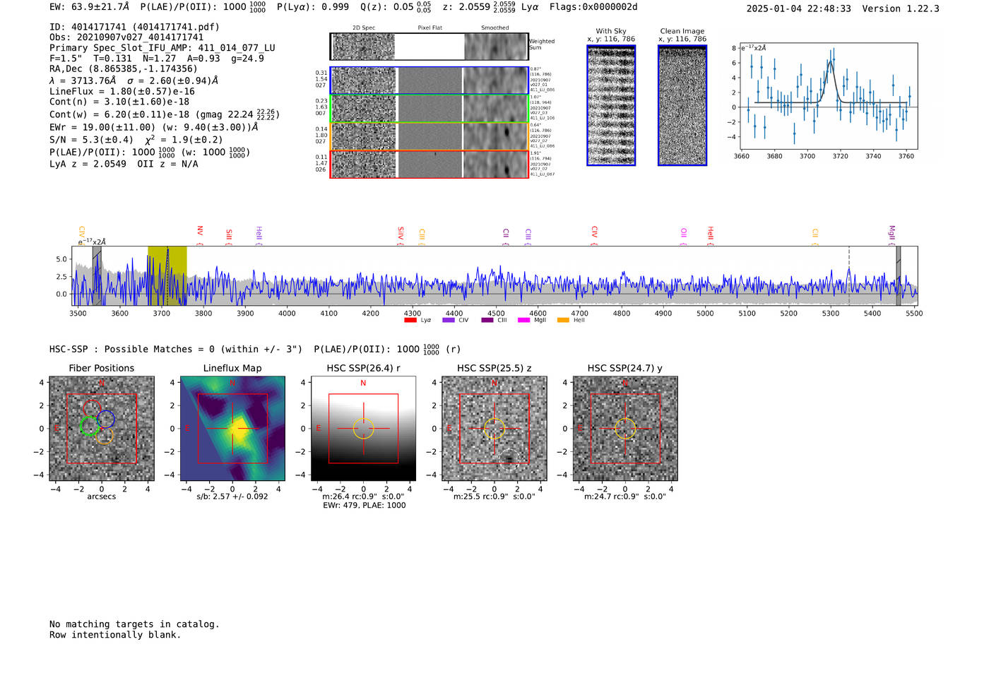The image size is (989, 673).
Task: Click 'No matching targets in catalog.' text
Action: click(x=134, y=624)
